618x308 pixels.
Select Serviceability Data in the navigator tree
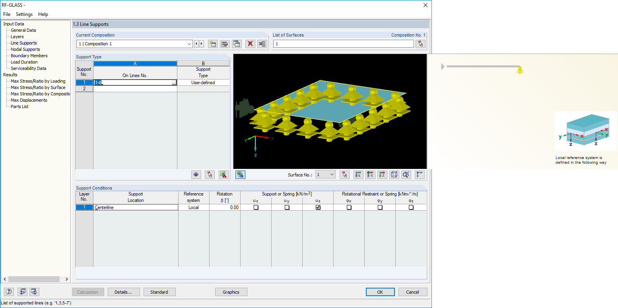click(x=29, y=68)
